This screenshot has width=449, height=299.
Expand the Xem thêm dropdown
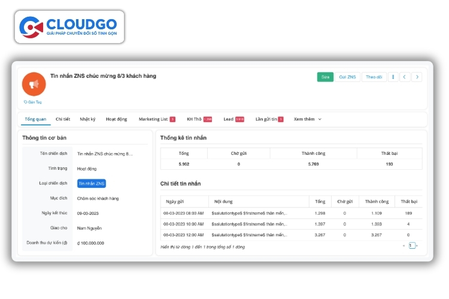click(x=308, y=119)
